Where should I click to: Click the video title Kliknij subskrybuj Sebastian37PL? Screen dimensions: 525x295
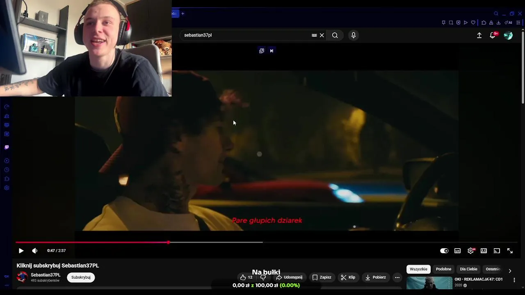tap(58, 265)
